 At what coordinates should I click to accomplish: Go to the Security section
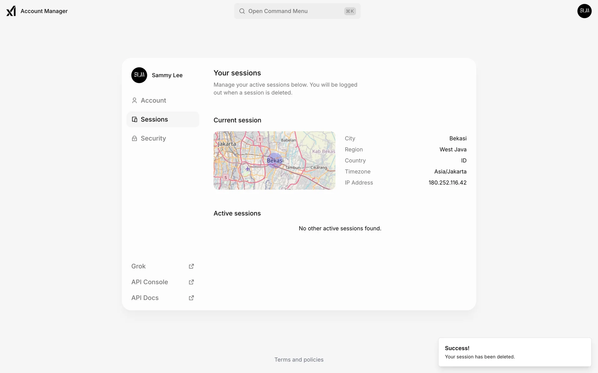click(x=153, y=138)
